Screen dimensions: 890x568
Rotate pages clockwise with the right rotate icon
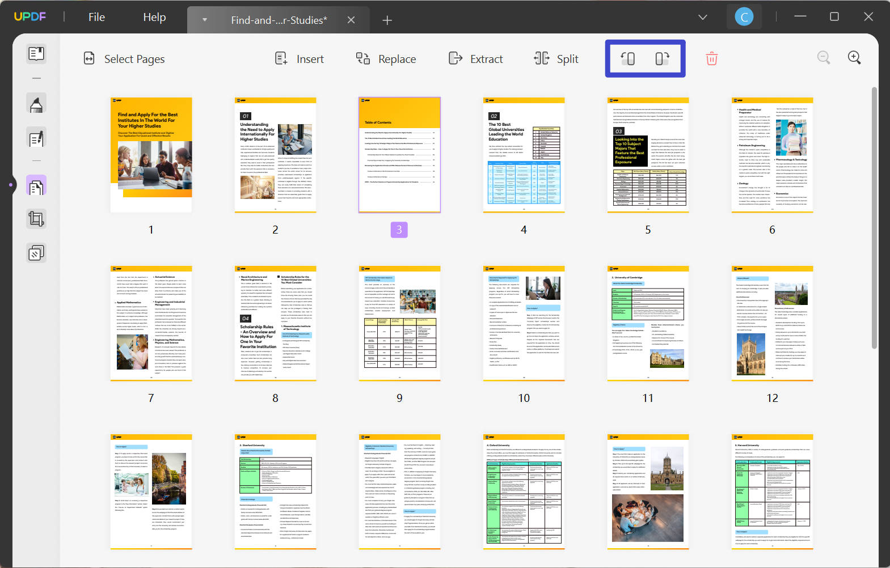[663, 58]
